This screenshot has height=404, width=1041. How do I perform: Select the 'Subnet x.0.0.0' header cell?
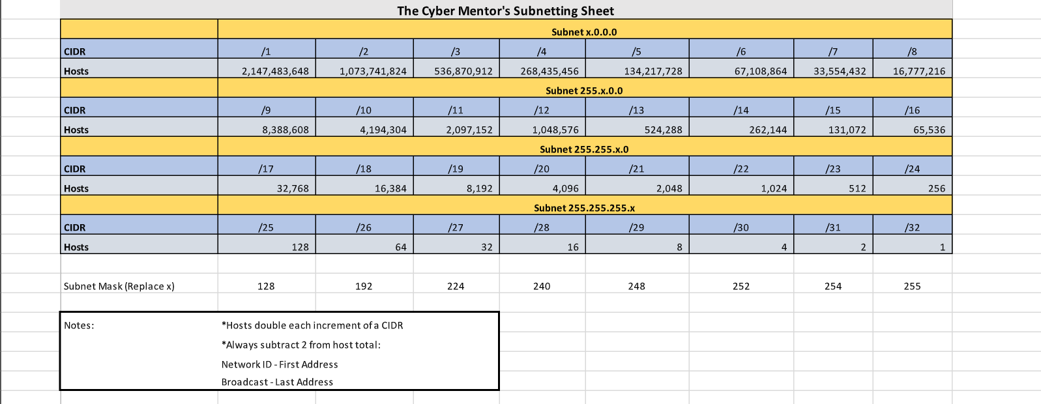click(584, 32)
